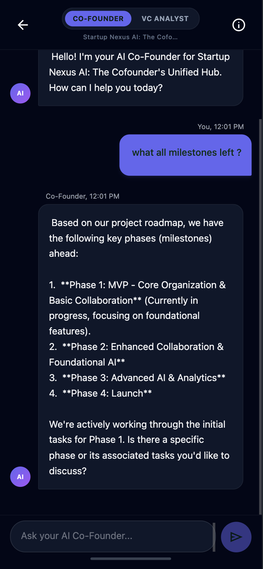Viewport: 263px width, 569px height.
Task: Tap the back arrow to exit chat
Action: [x=23, y=25]
